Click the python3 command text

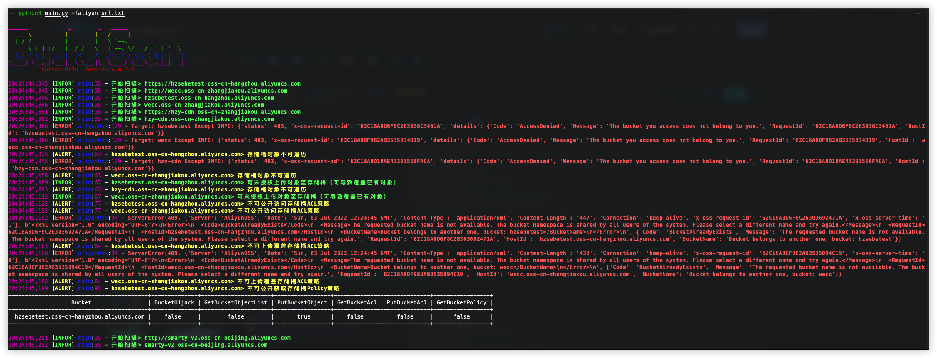29,13
